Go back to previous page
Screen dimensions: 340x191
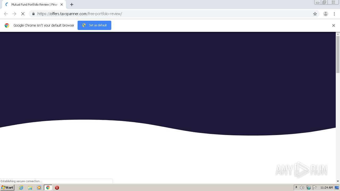pos(6,14)
